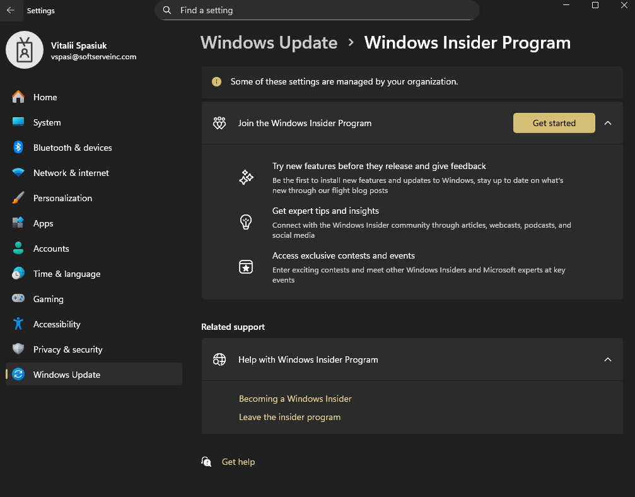The width and height of the screenshot is (635, 497).
Task: Click the organization info warning icon
Action: [x=217, y=82]
